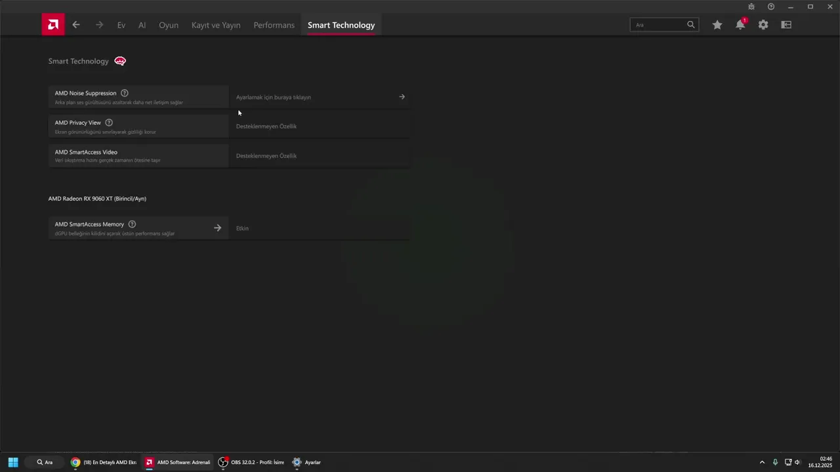Open Ayarlar taskbar item

[x=307, y=462]
